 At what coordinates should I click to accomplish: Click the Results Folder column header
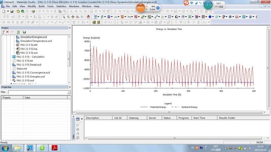227,118
